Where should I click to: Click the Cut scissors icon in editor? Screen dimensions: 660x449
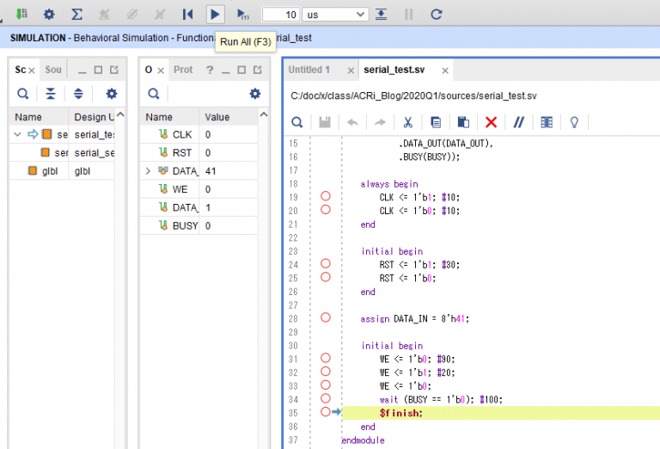[x=408, y=122]
